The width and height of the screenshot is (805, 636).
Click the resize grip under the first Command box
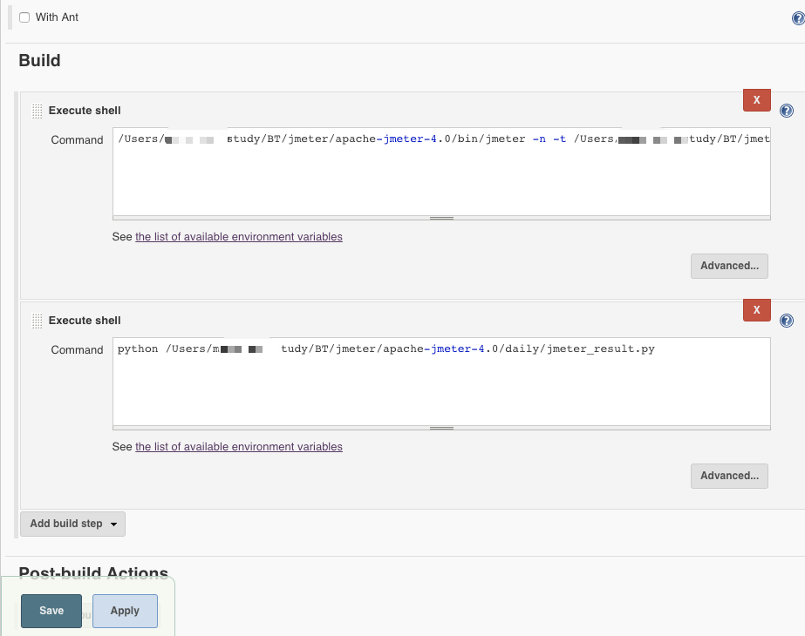[x=441, y=218]
